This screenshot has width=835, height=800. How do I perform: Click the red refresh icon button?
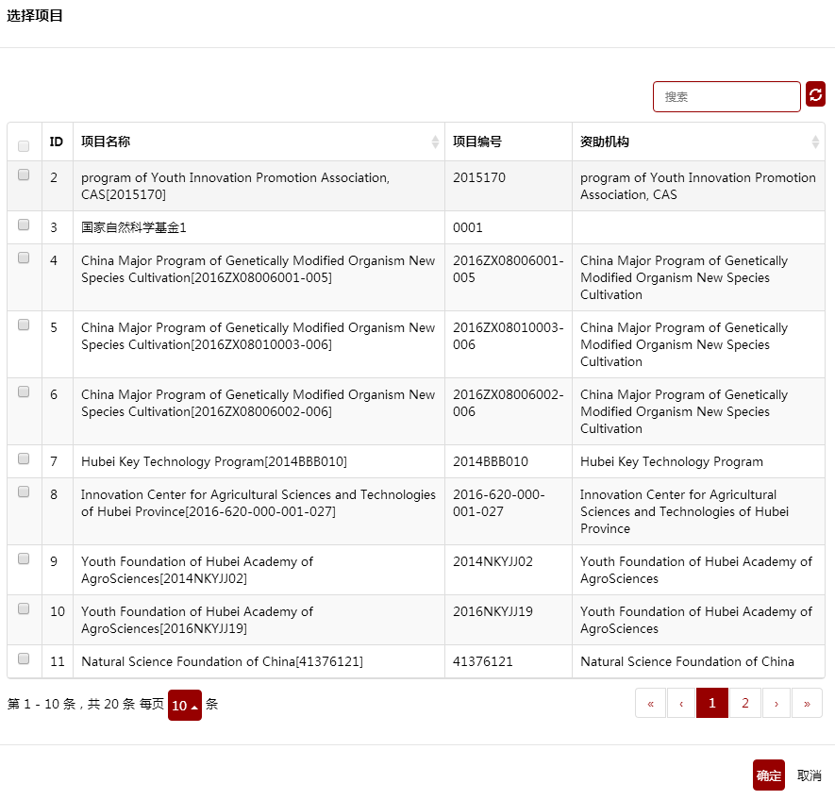815,94
